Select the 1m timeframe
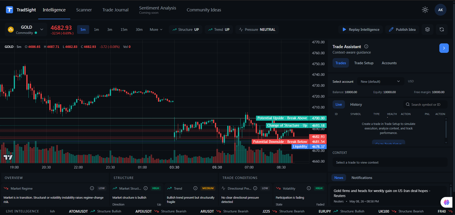This screenshot has height=215, width=455. click(96, 30)
